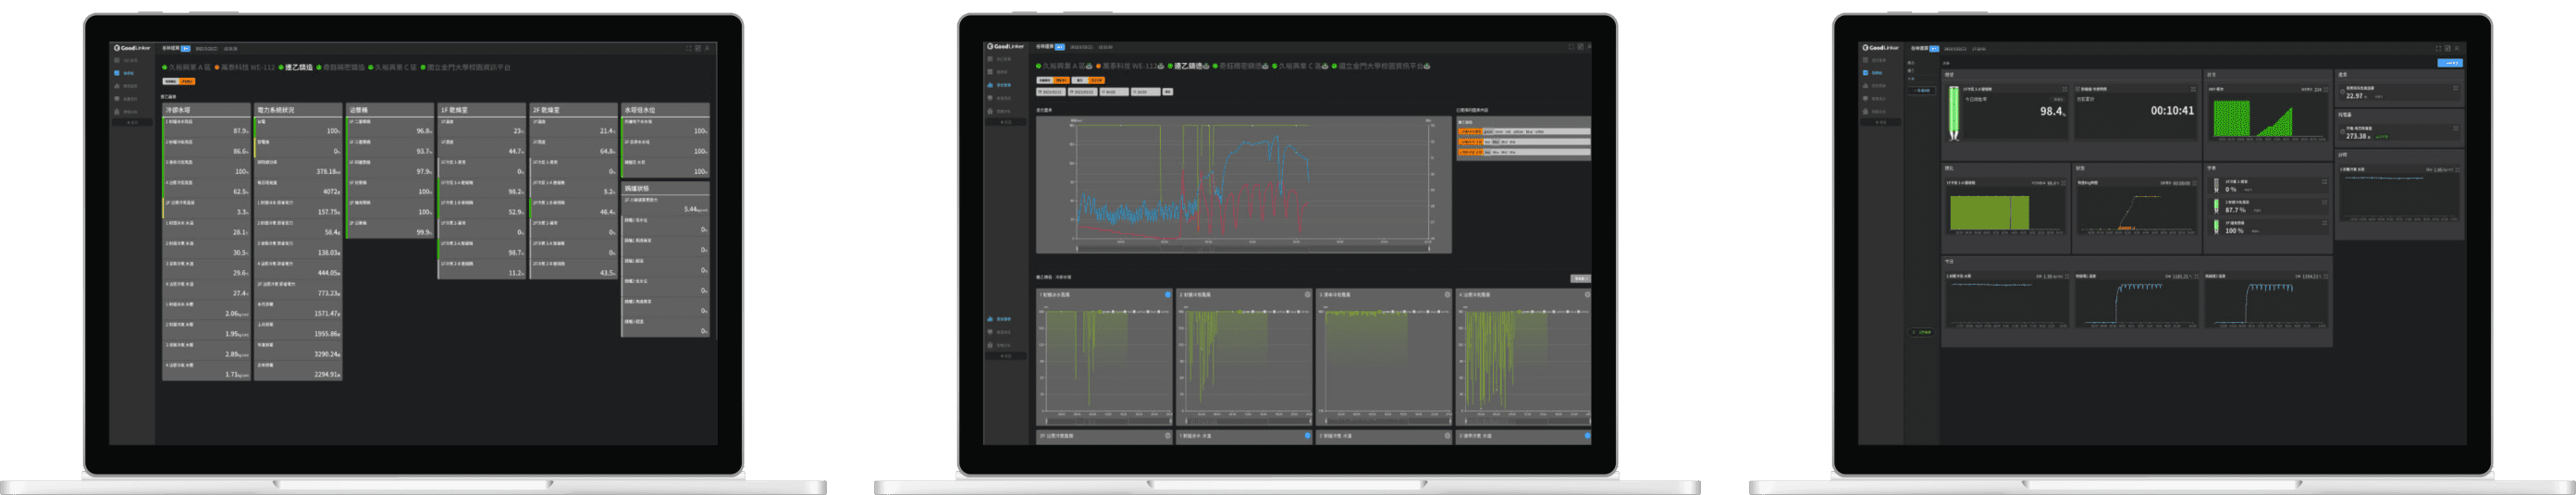Open highlighted bar-chart sidebar icon on middle laptop
Viewport: 2576px width, 495px height.
[990, 85]
